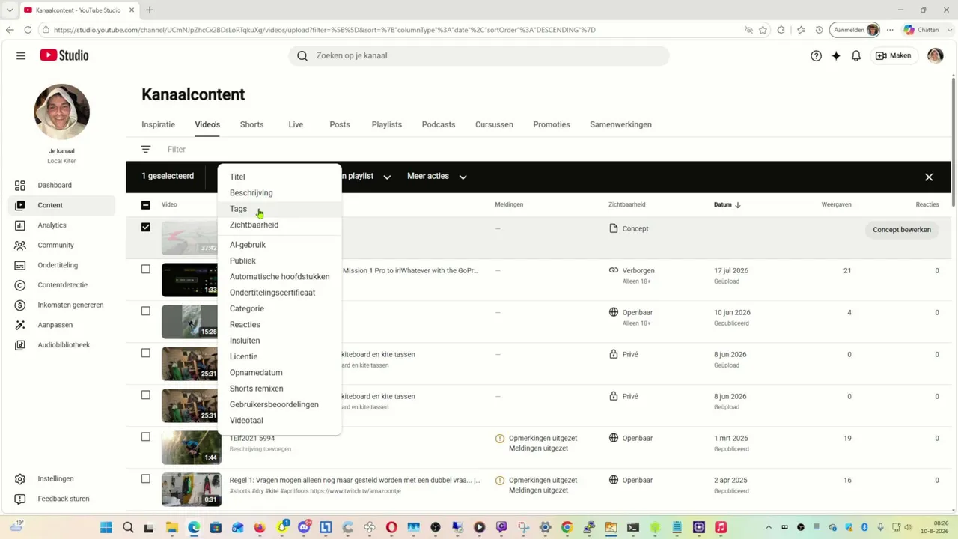
Task: Select the 1 mrt 2026 video checkbox
Action: pos(146,436)
